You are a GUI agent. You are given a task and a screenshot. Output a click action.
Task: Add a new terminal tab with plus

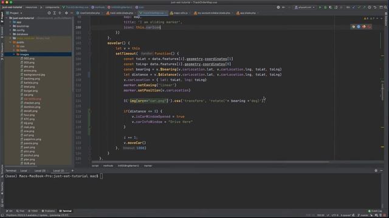click(x=72, y=171)
